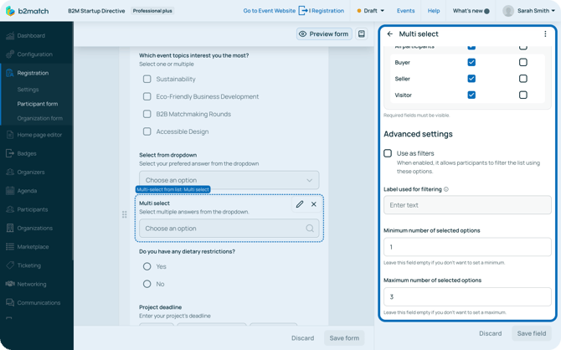Viewport: 561px width, 350px height.
Task: Remove the Multi select field with X icon
Action: (314, 204)
